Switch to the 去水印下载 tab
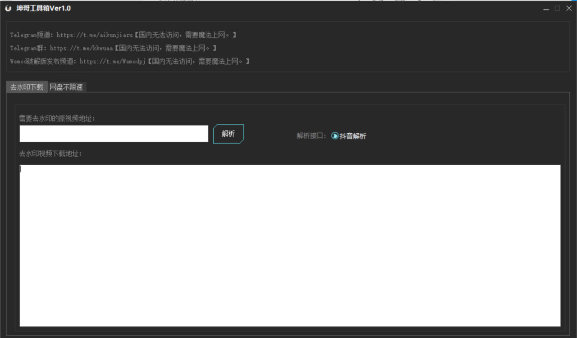The height and width of the screenshot is (338, 577). pyautogui.click(x=27, y=87)
